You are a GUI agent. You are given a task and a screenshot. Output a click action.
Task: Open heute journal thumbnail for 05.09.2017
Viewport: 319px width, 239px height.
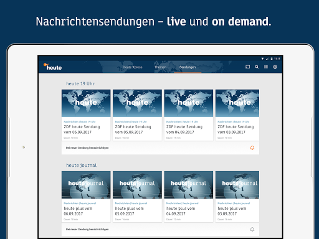point(137,185)
